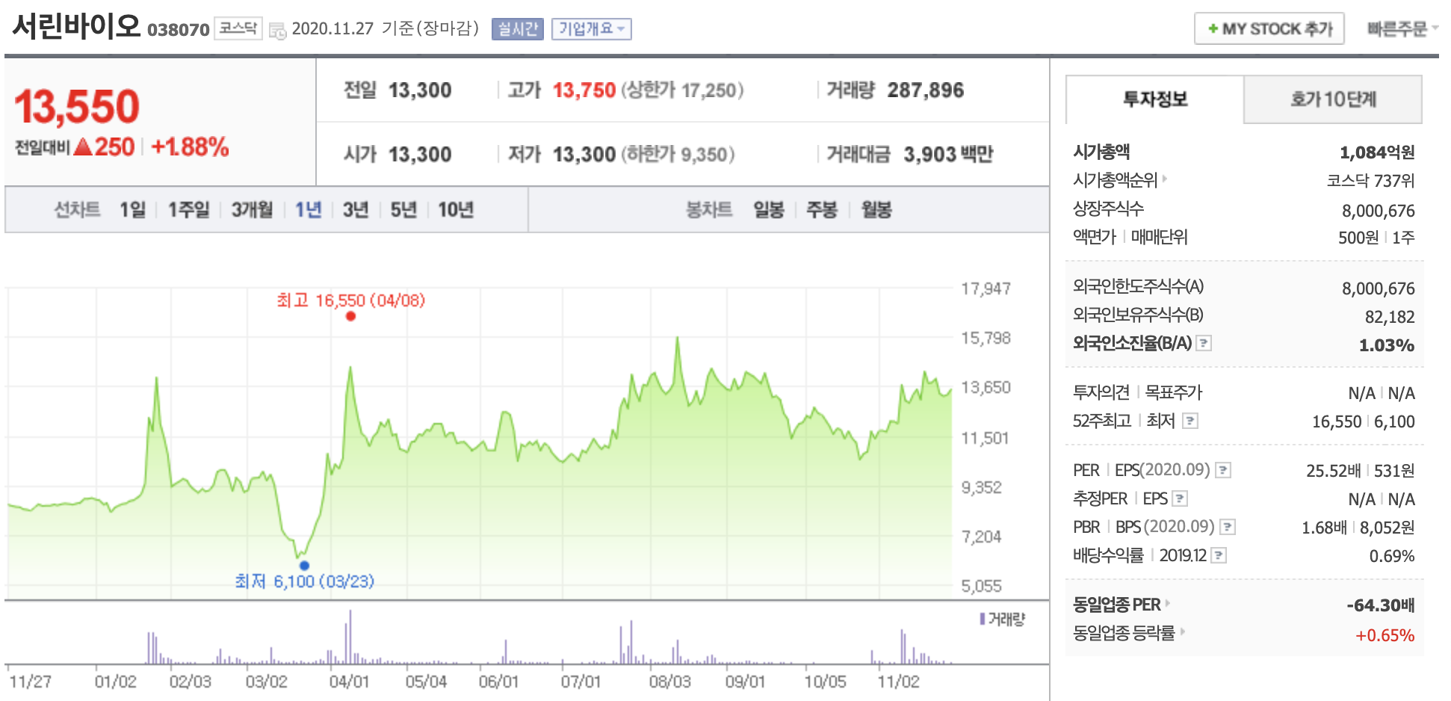Click the 25.52배 PER value
The width and height of the screenshot is (1451, 701).
1334,471
